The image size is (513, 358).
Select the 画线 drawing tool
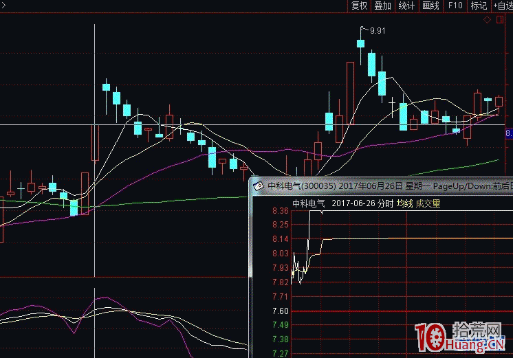pos(430,6)
